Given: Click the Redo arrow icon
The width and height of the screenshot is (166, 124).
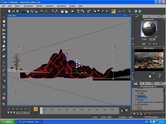Looking at the screenshot, I should click(46, 11).
